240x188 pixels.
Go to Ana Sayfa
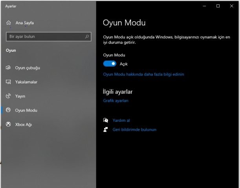(24, 23)
